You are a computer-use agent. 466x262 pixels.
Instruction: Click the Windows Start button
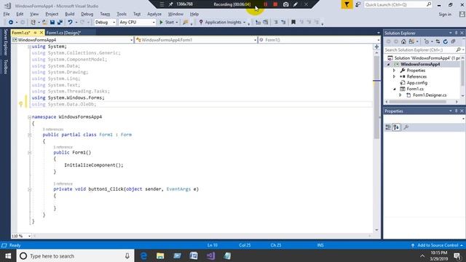tap(8, 255)
